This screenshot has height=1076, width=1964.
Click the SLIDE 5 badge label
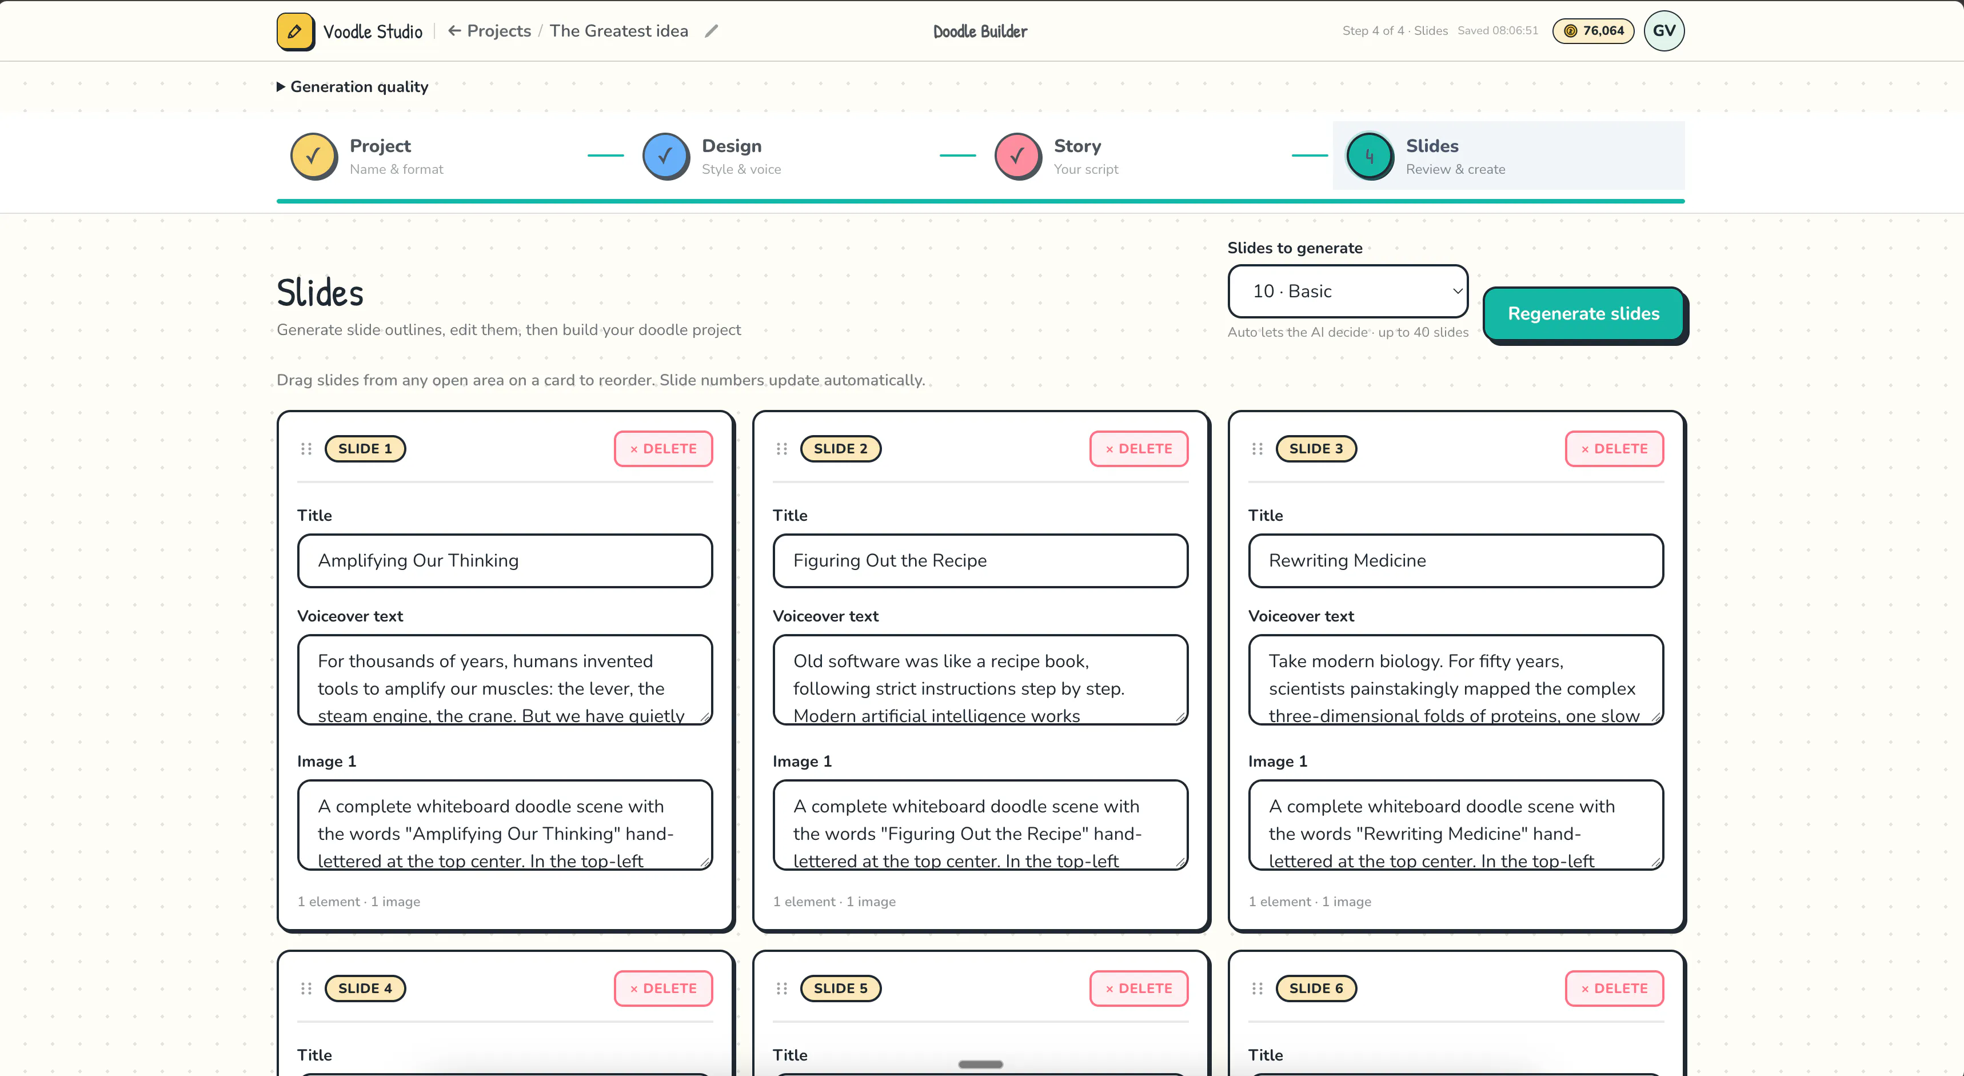tap(840, 989)
